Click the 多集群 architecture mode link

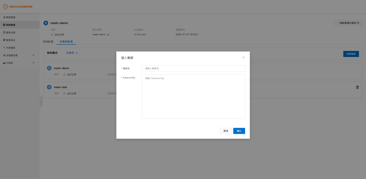click(x=70, y=53)
